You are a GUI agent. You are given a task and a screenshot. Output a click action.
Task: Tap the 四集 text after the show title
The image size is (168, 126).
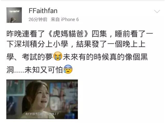click(x=99, y=34)
